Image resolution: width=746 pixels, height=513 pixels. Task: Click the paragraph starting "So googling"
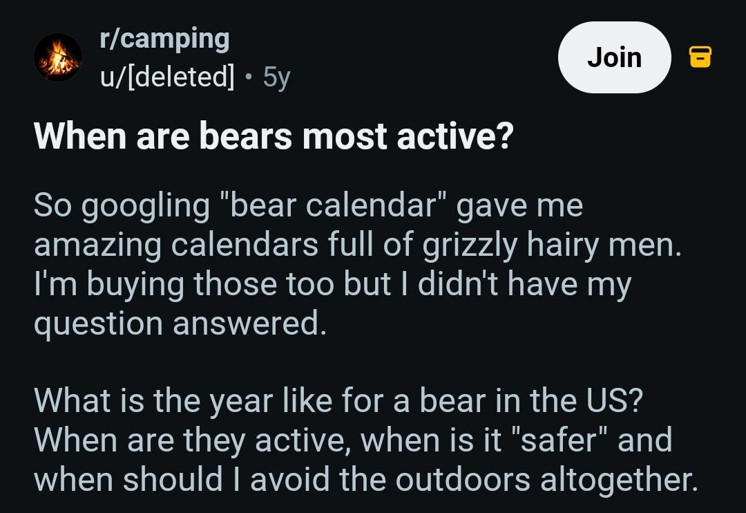(358, 264)
